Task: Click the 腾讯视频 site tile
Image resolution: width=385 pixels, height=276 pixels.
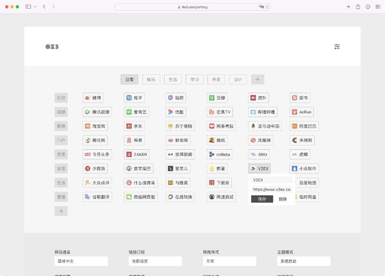Action: click(x=97, y=112)
